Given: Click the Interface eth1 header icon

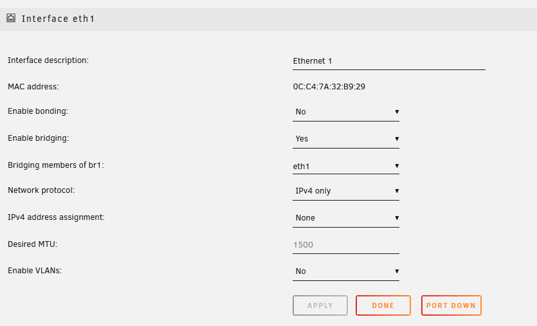Looking at the screenshot, I should click(x=11, y=18).
